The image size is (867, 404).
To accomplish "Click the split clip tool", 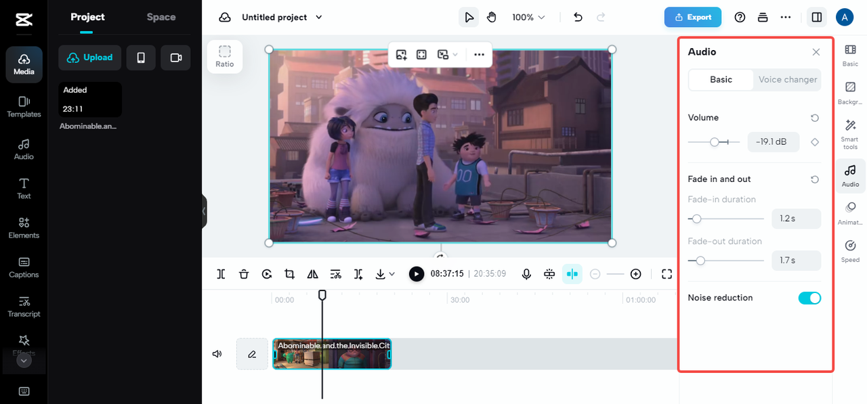I will click(221, 274).
